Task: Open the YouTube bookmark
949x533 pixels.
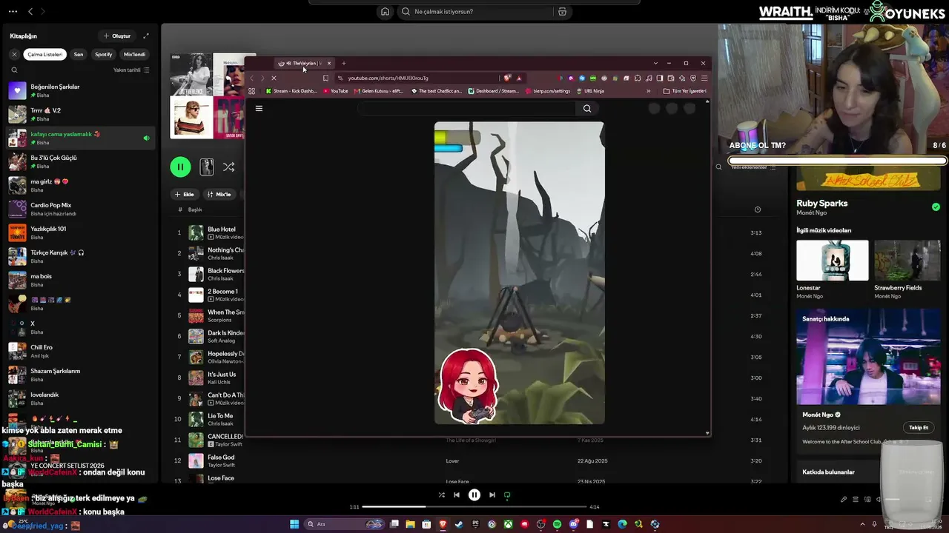Action: pyautogui.click(x=335, y=91)
